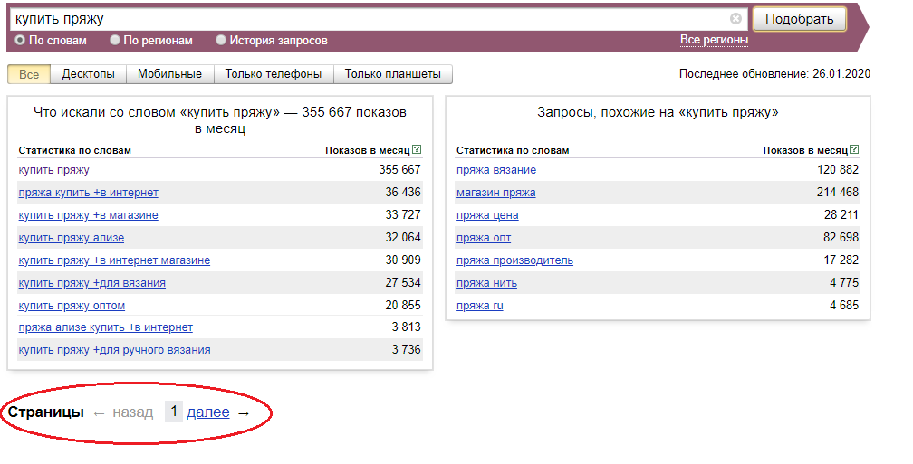913x464 pixels.
Task: Click left table 'Статистика по словам' header
Action: (x=74, y=150)
